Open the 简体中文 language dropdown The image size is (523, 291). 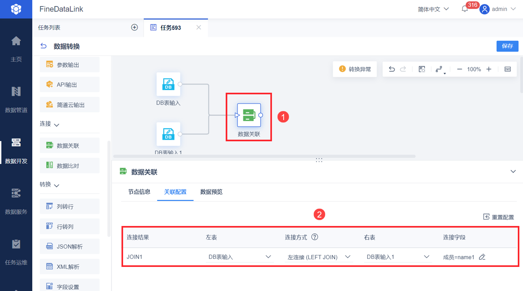coord(433,9)
